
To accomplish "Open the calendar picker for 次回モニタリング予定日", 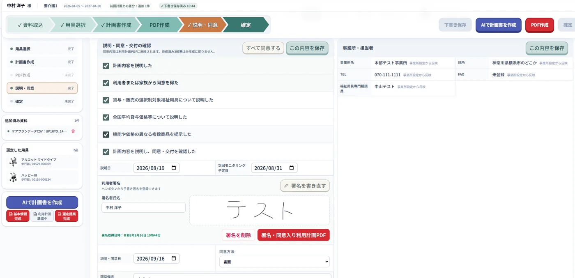I will (292, 168).
